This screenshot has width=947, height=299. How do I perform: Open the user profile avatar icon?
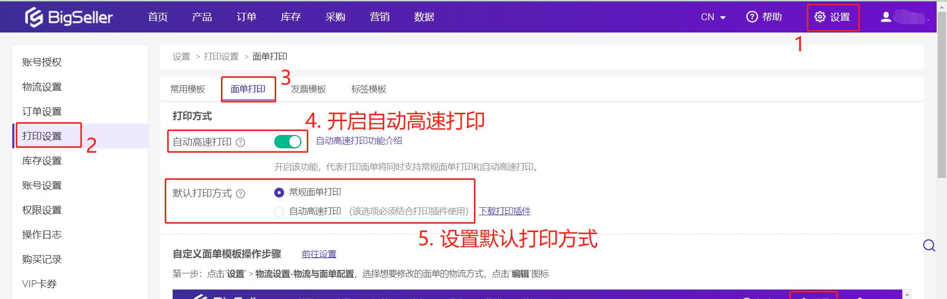[x=886, y=17]
